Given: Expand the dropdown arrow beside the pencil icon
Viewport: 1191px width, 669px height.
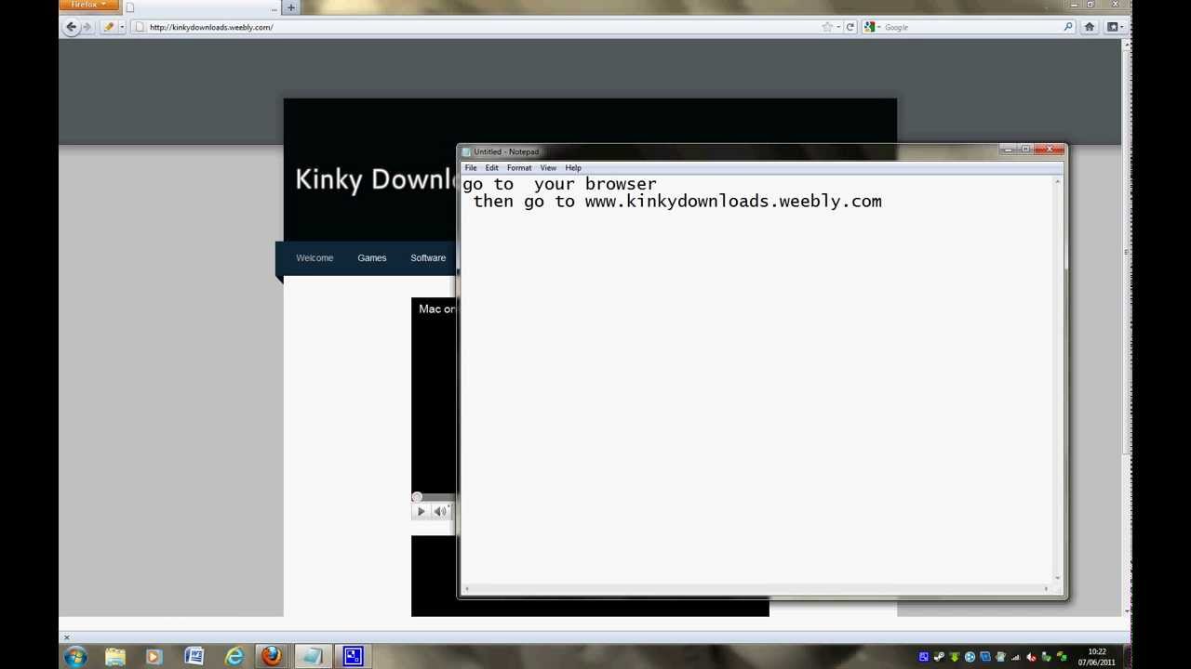Looking at the screenshot, I should 122,27.
